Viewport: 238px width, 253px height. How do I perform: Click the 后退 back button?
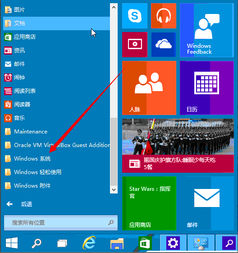point(19,204)
